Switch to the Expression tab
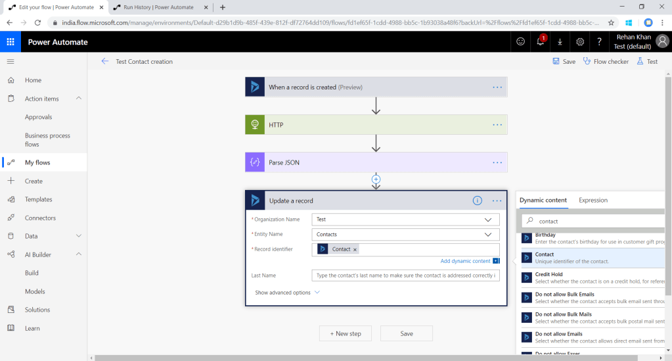Viewport: 672px width, 361px height. tap(593, 200)
